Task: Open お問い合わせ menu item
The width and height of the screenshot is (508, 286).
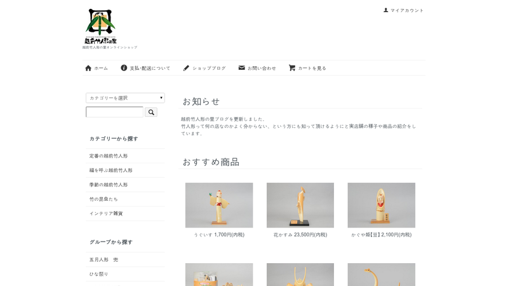Action: point(262,68)
